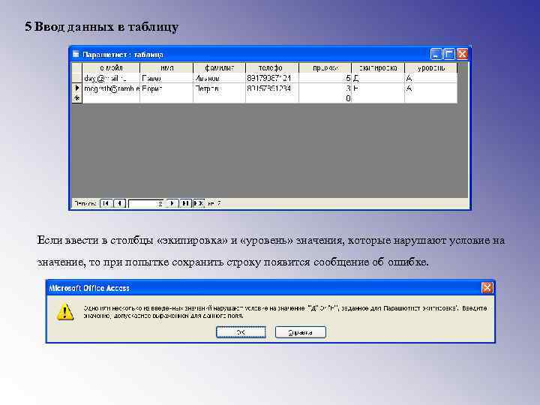Viewport: 540px width, 405px height.
Task: Select the экипировка column header
Action: click(378, 67)
